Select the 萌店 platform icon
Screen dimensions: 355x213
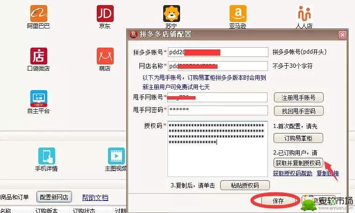(x=105, y=56)
